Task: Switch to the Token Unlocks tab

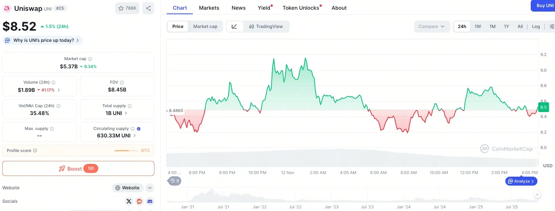Action: click(x=301, y=8)
